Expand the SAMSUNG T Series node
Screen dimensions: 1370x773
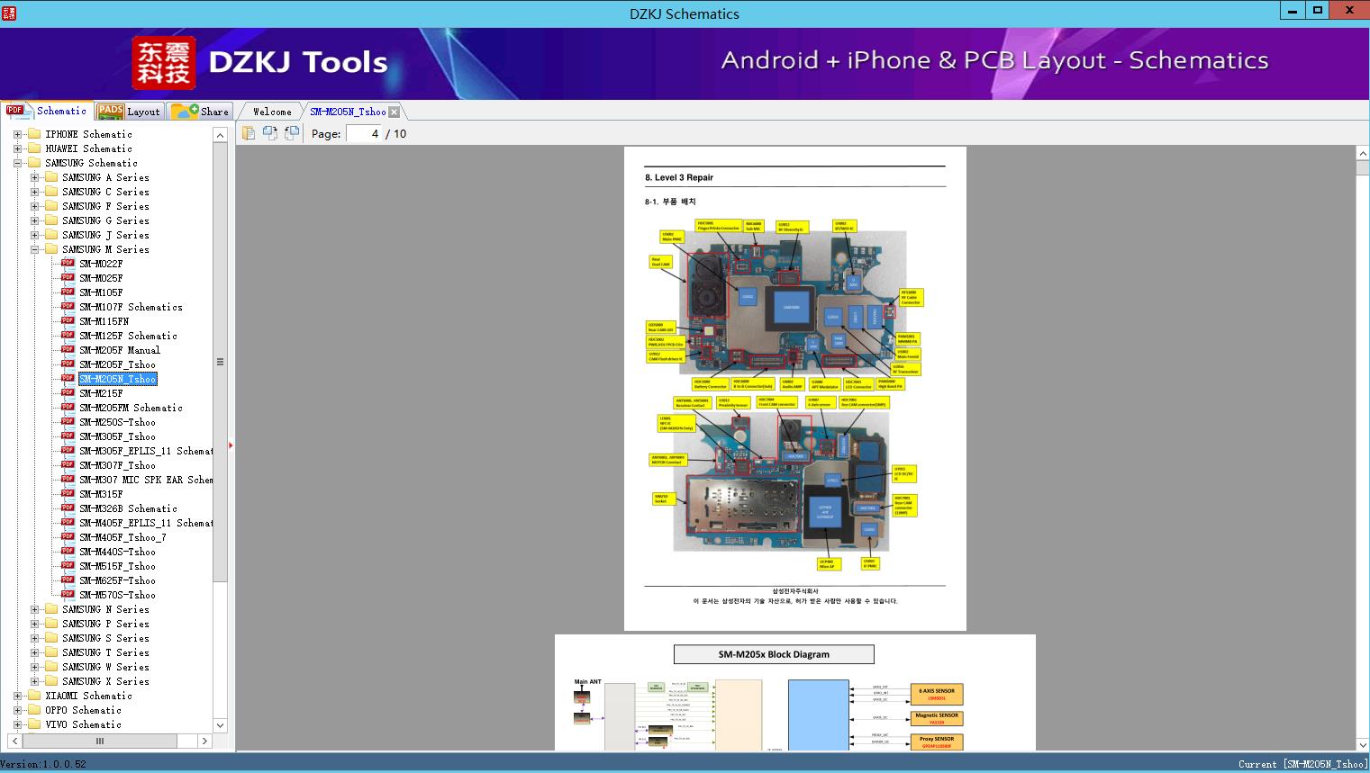(x=34, y=652)
